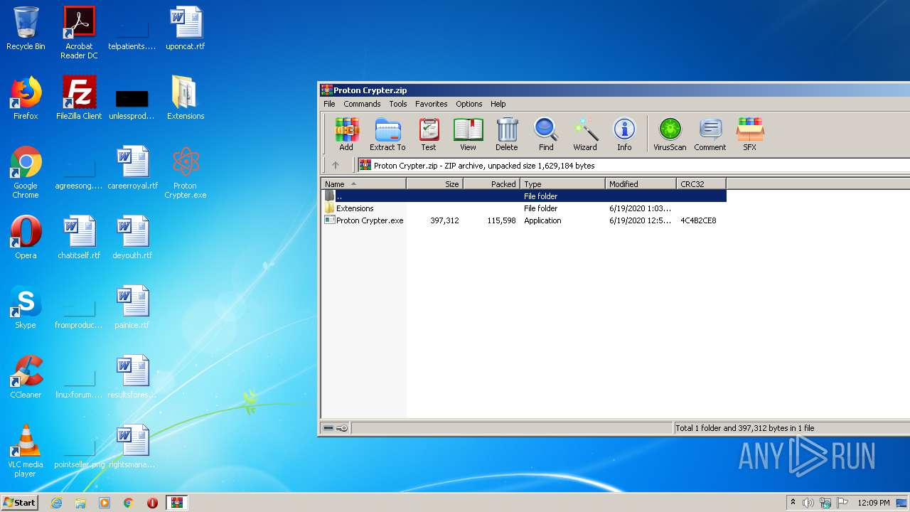The image size is (910, 512).
Task: Select the FileZilla Client desktop shortcut
Action: [79, 98]
